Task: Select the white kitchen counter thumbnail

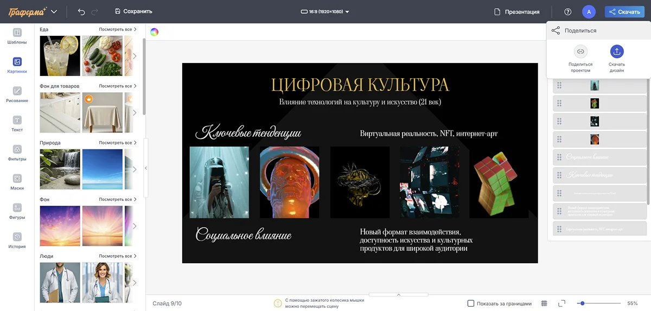Action: [x=60, y=112]
